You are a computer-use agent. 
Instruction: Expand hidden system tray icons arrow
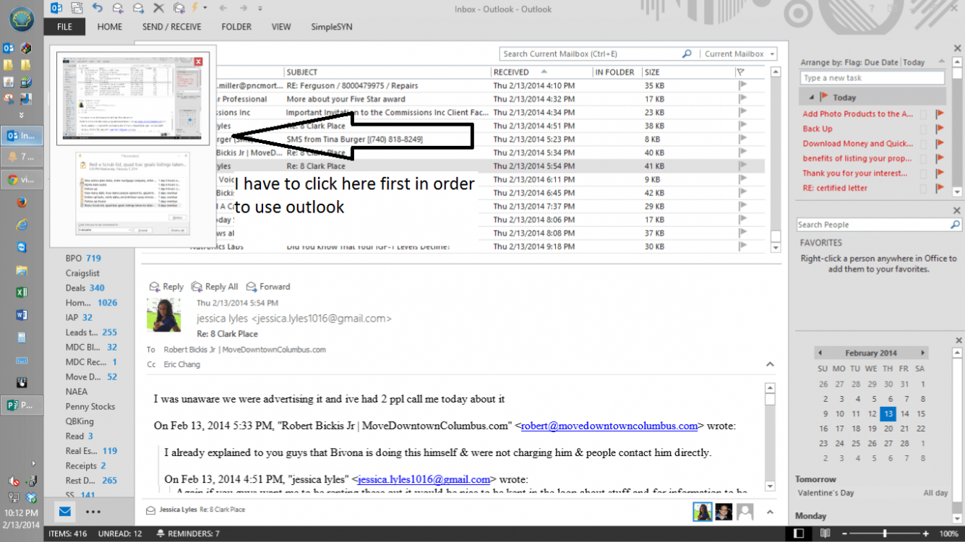pyautogui.click(x=34, y=463)
